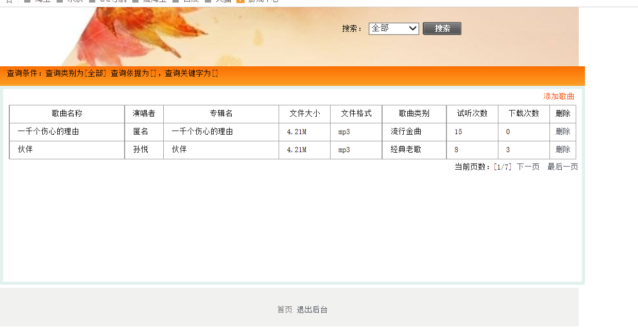Click the current page indicator [1/7]
The image size is (638, 331).
tap(503, 167)
